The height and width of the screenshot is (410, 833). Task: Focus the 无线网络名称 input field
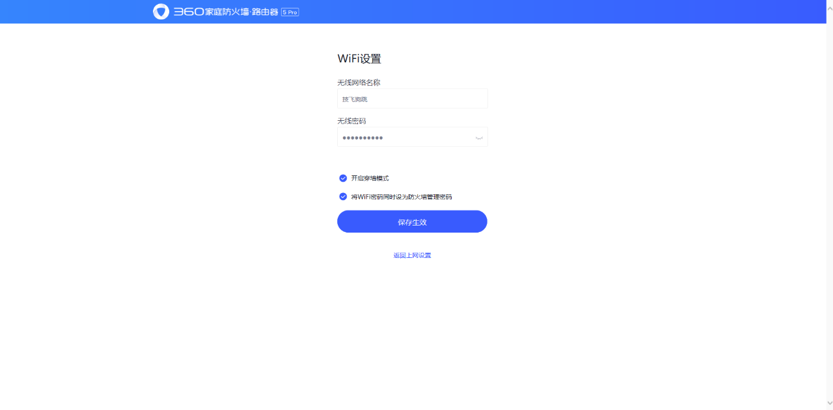413,99
